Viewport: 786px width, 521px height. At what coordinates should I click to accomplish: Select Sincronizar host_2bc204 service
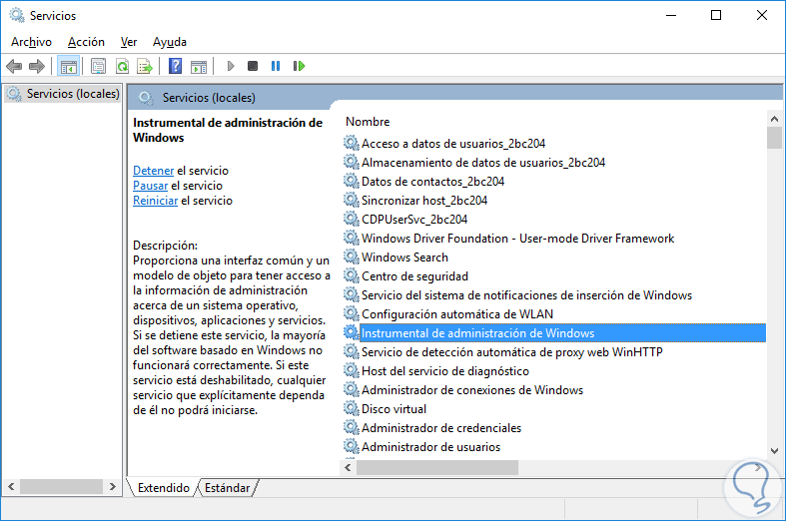point(424,201)
